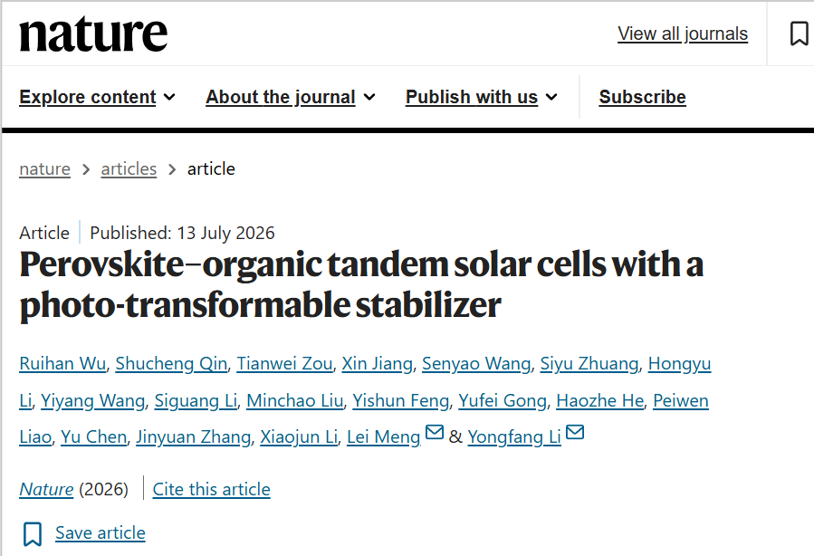Open the Subscribe menu item
The image size is (814, 556).
point(642,97)
